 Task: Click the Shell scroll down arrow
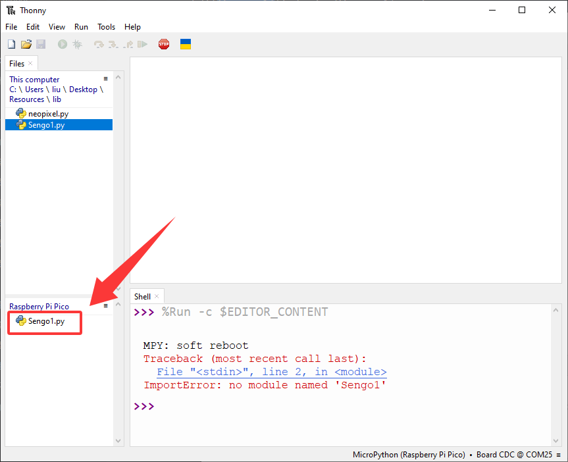click(556, 441)
